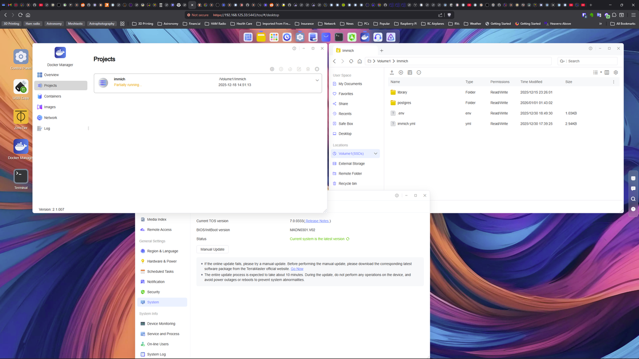This screenshot has width=639, height=359.
Task: Open the Release Notes link
Action: click(x=318, y=221)
